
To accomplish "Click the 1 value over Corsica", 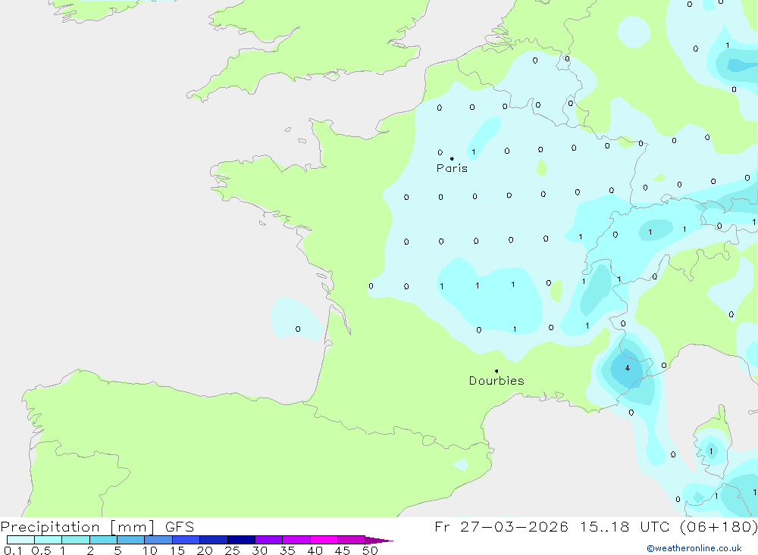I will point(711,451).
